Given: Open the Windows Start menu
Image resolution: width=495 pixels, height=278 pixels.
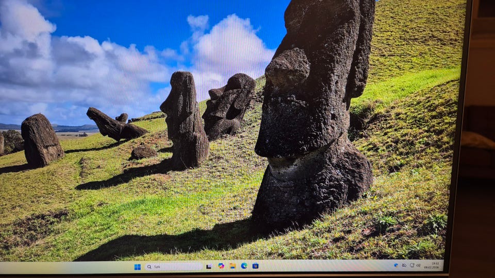Looking at the screenshot, I should point(137,267).
